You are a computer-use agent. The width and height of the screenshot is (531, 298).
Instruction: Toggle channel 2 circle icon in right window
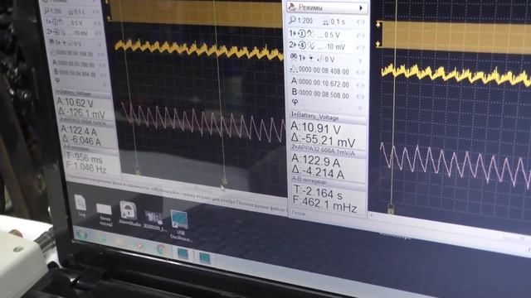tap(302, 46)
